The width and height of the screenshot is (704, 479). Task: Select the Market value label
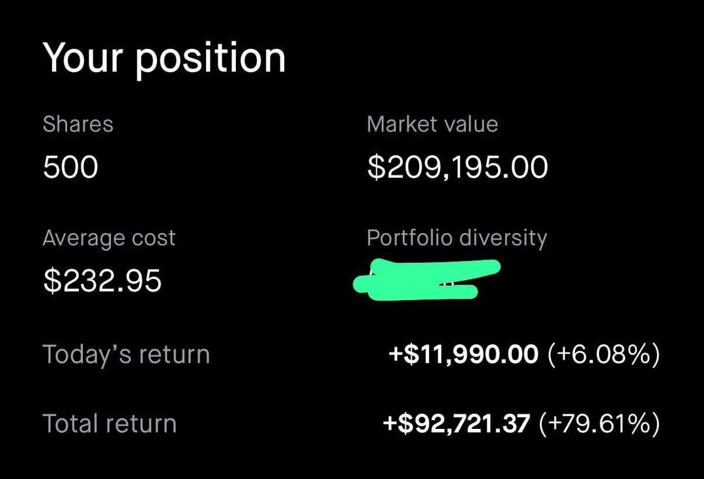tap(432, 124)
